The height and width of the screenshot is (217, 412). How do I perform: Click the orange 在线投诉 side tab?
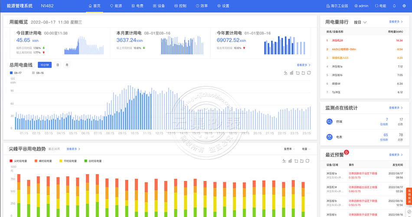(409, 195)
